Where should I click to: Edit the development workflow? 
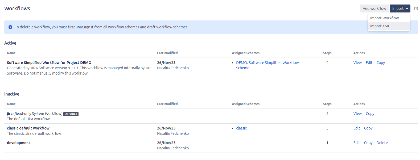click(357, 143)
